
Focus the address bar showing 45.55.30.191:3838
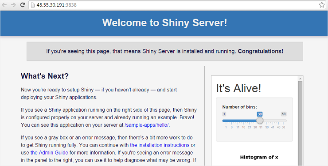coord(177,5)
